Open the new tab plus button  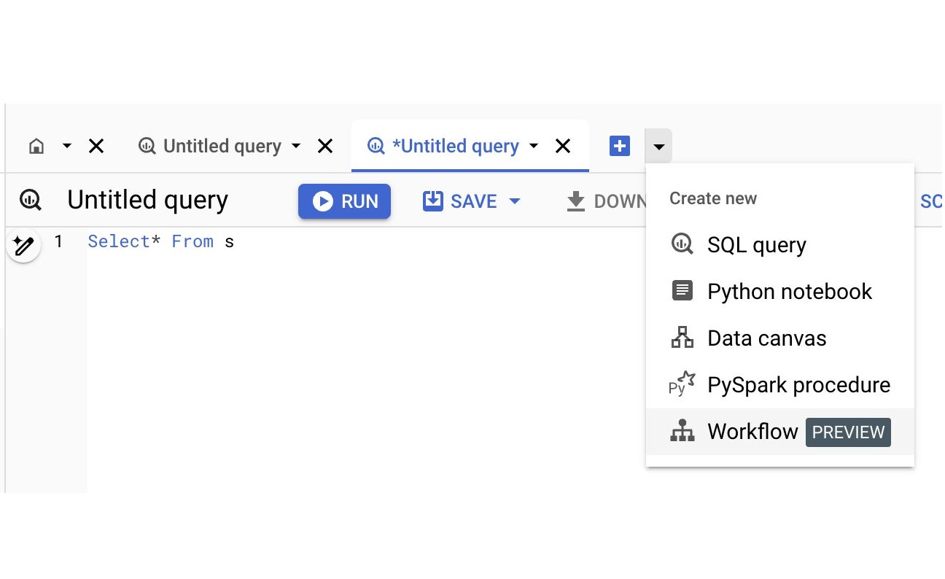[619, 146]
